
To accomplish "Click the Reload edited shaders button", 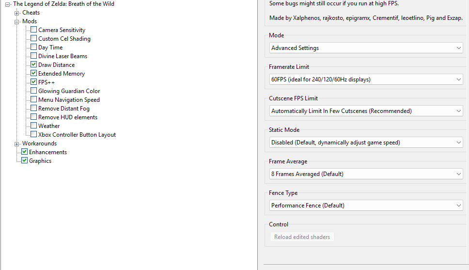I will (x=302, y=237).
